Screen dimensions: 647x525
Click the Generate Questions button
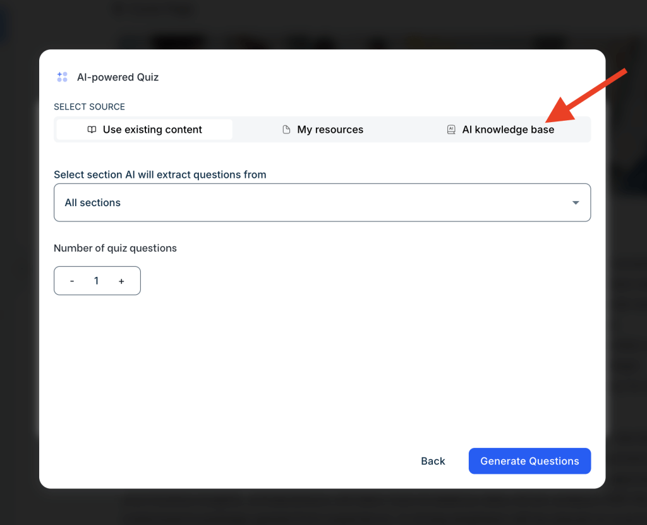(x=529, y=461)
